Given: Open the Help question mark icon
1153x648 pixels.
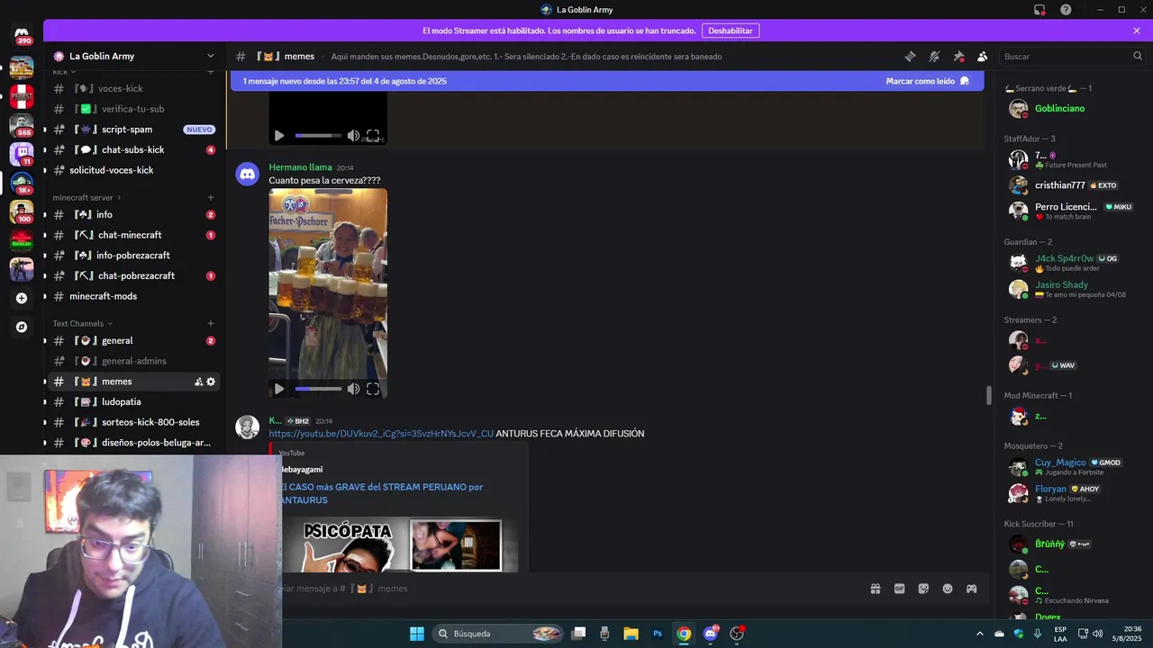Looking at the screenshot, I should (1066, 10).
